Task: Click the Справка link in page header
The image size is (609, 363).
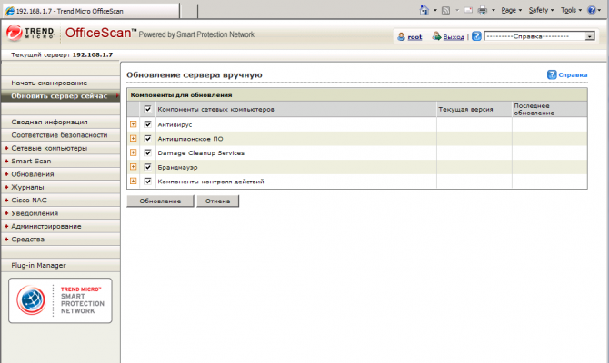Action: (573, 74)
